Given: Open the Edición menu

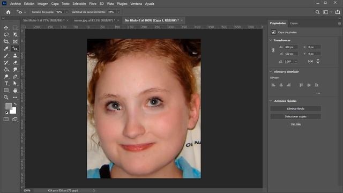Looking at the screenshot, I should pyautogui.click(x=29, y=4).
